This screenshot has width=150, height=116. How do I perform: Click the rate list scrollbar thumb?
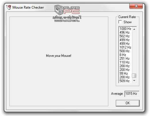134,76
